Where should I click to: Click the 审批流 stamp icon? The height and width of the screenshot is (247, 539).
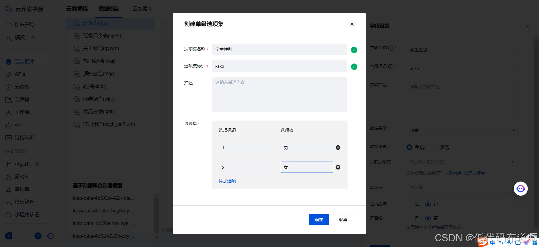pos(9,189)
